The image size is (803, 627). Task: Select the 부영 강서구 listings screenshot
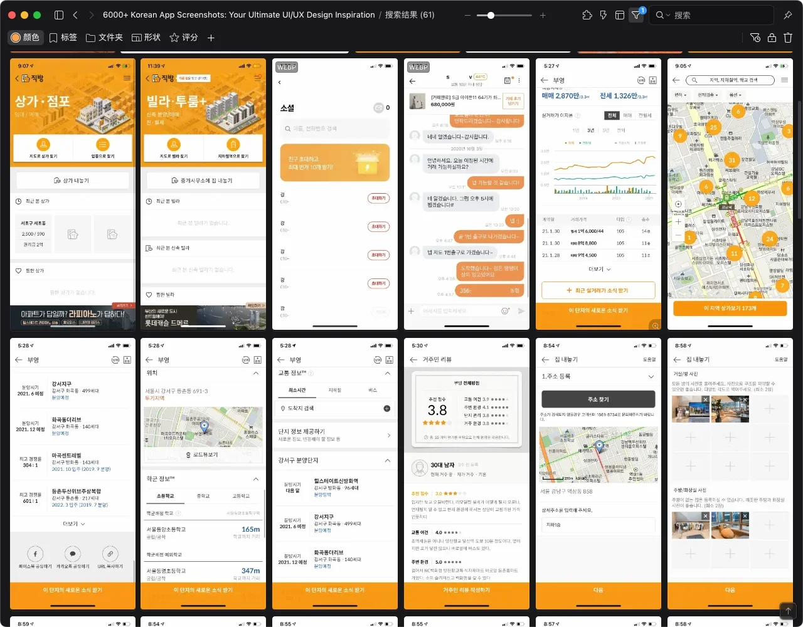pyautogui.click(x=73, y=474)
